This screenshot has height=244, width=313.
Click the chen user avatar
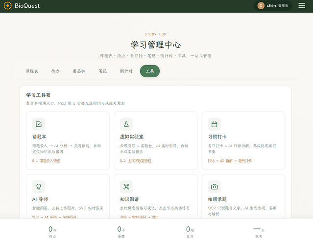point(261,5)
